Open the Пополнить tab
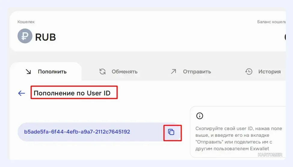 (x=46, y=72)
